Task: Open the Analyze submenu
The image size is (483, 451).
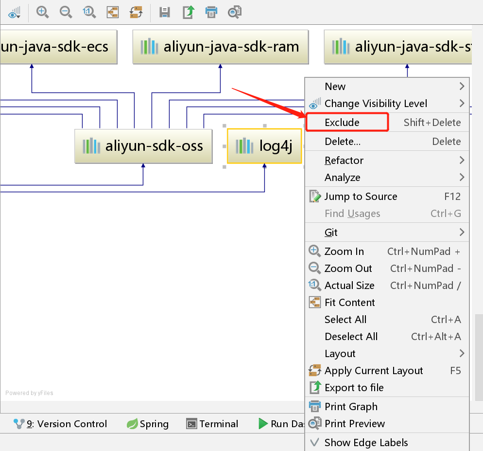Action: coord(387,178)
